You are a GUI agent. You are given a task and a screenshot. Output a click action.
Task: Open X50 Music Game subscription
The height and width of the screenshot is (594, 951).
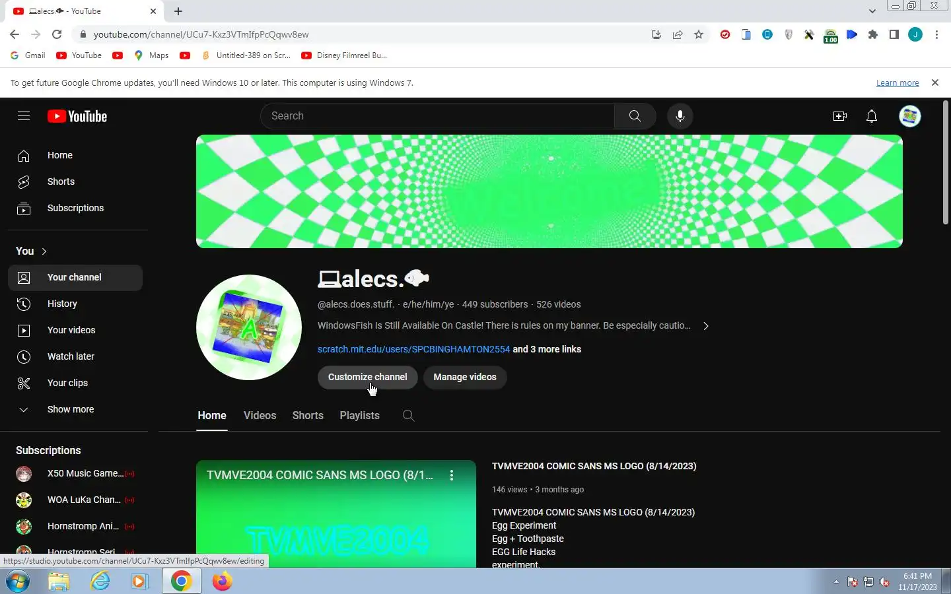pos(75,473)
